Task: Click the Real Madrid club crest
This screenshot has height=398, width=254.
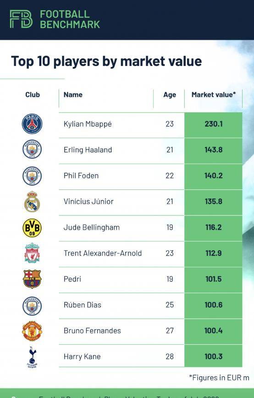Action: point(32,202)
